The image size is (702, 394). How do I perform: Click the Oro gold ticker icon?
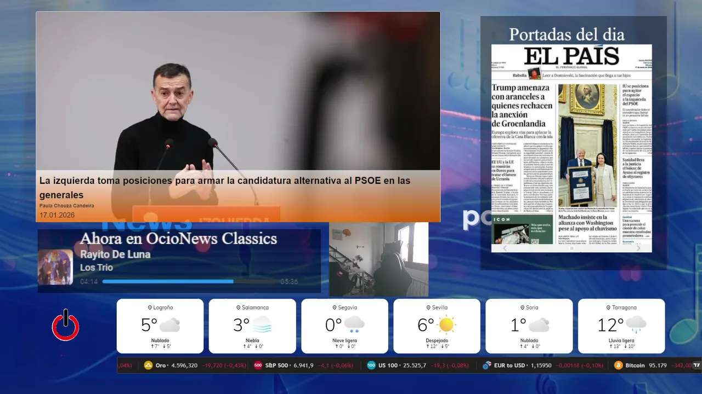[148, 366]
